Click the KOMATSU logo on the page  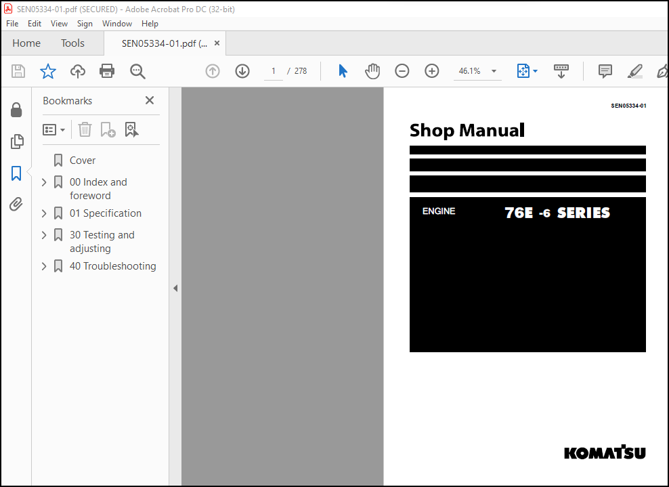click(605, 452)
